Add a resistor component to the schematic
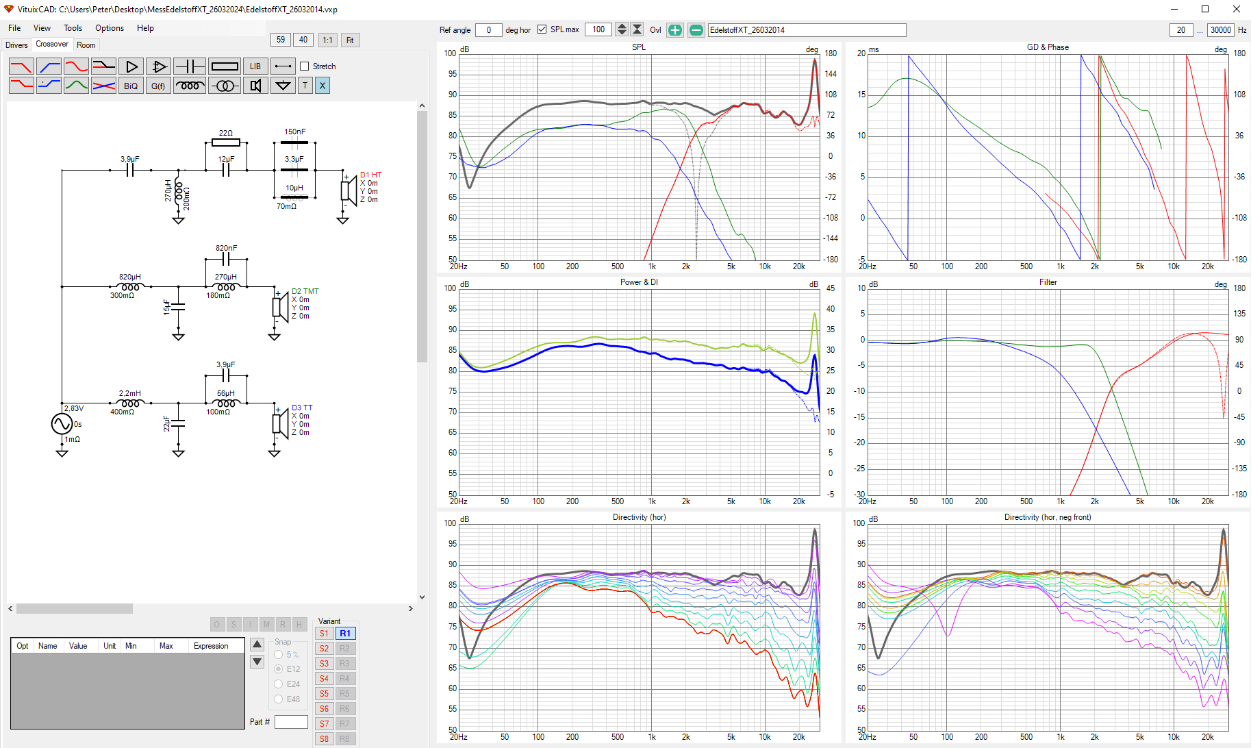This screenshot has width=1251, height=748. coord(225,66)
